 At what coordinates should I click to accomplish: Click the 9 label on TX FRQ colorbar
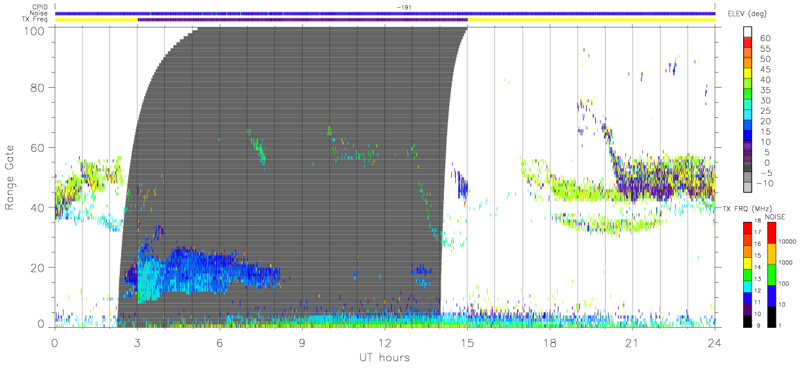click(758, 325)
